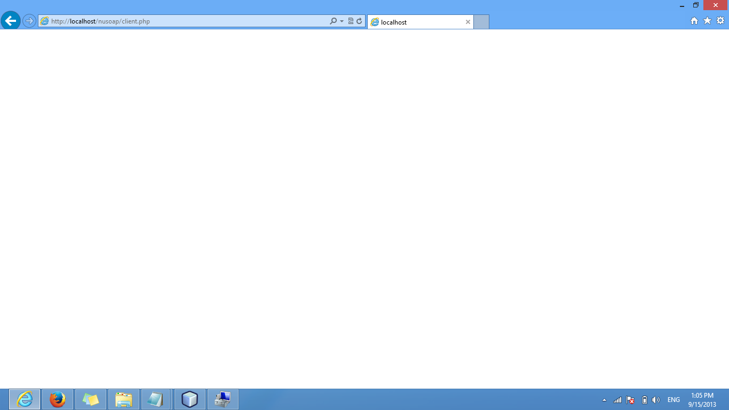Image resolution: width=729 pixels, height=410 pixels.
Task: Click the network signal bars tray icon
Action: [617, 400]
